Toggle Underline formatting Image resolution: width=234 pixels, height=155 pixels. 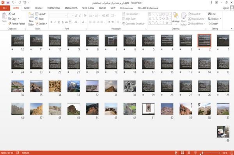59,22
